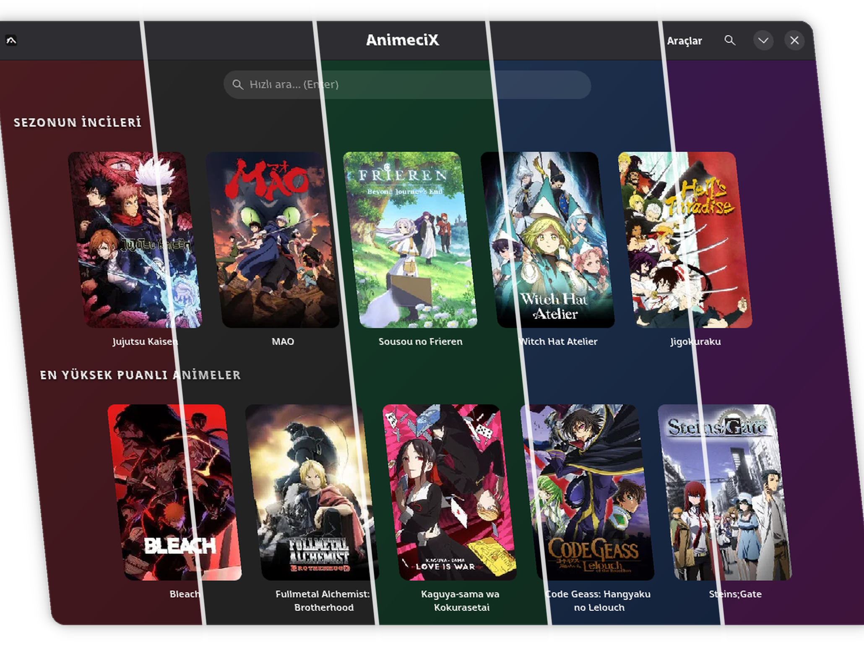This screenshot has height=646, width=864.
Task: Click 'Code Geass: Hangyaku no Lelouch' title
Action: 598,601
